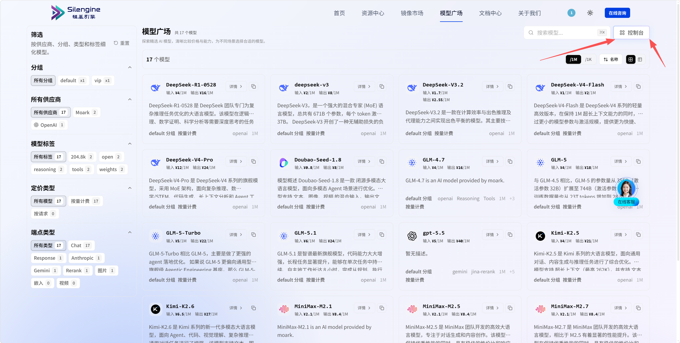The width and height of the screenshot is (680, 343).
Task: Filter by Chat endpoint type
Action: tap(81, 245)
